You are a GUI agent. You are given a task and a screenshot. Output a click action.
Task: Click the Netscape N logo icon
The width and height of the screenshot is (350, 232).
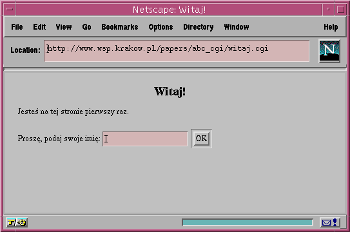click(329, 52)
